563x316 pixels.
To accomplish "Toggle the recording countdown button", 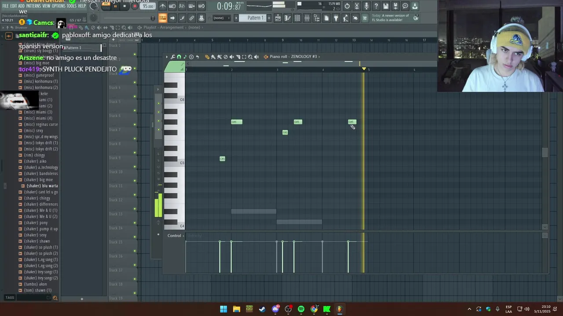I will point(182,6).
